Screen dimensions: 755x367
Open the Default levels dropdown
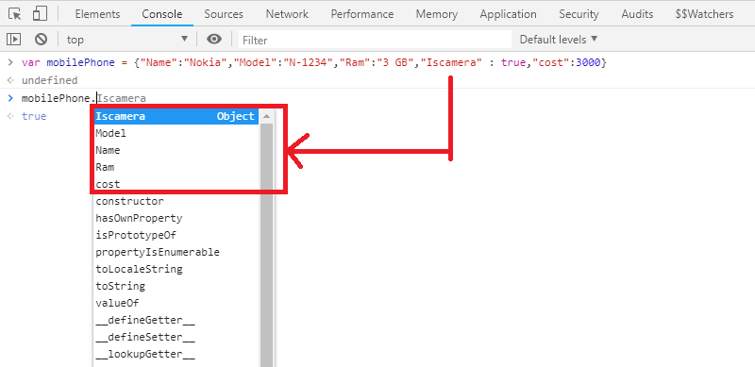[x=558, y=39]
